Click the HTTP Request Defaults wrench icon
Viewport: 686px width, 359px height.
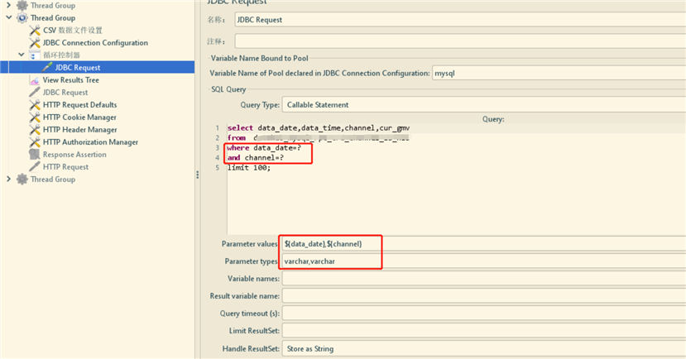point(35,105)
